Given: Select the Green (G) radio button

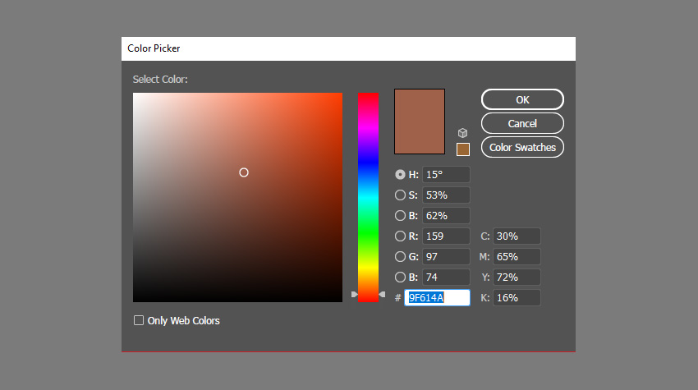Looking at the screenshot, I should pyautogui.click(x=400, y=257).
